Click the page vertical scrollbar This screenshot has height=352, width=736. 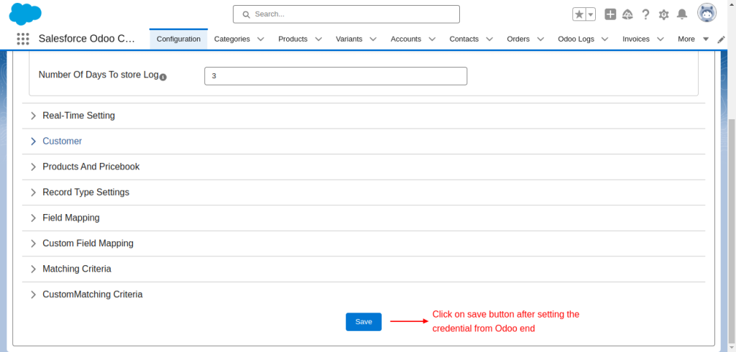point(732,230)
